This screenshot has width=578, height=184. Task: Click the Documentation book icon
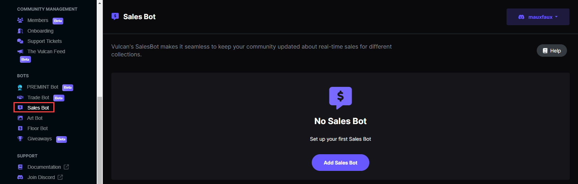(x=20, y=167)
